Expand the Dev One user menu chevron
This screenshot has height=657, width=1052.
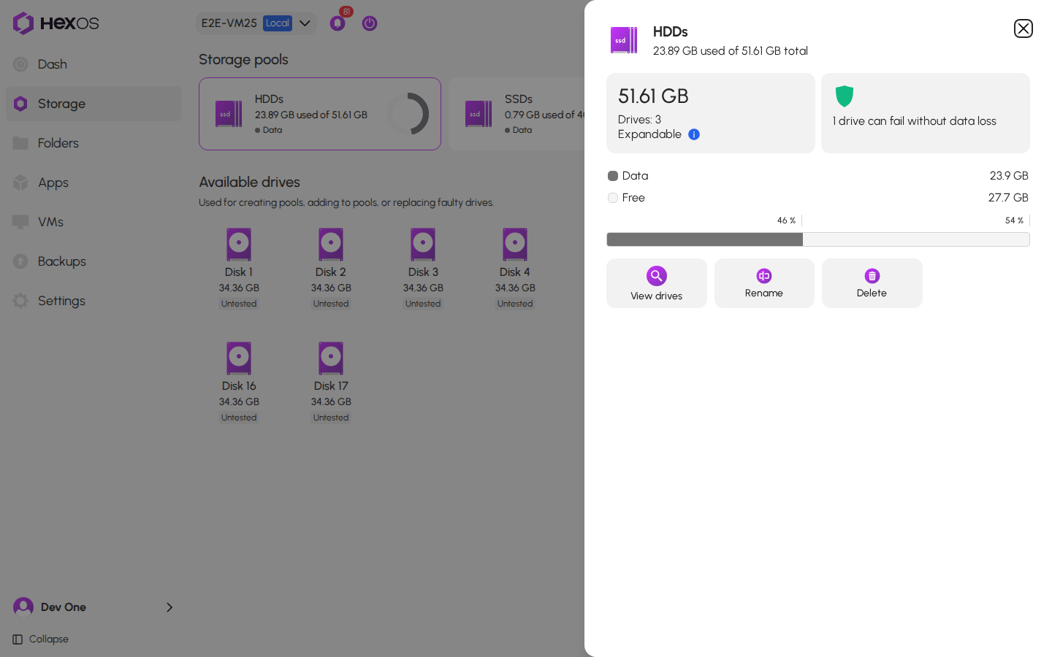pyautogui.click(x=169, y=607)
